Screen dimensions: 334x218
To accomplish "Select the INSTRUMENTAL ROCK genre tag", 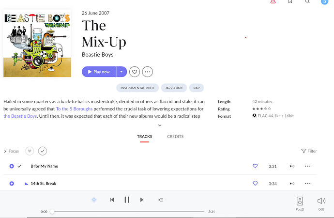I will point(137,88).
